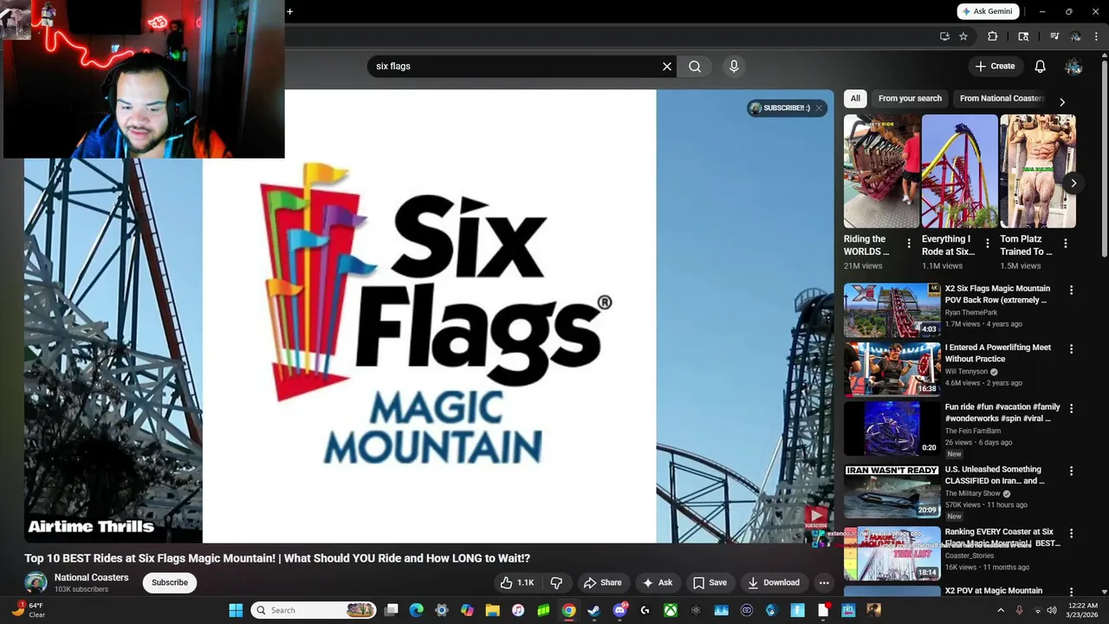The height and width of the screenshot is (624, 1109).
Task: Click the Ask button under video
Action: (x=658, y=582)
